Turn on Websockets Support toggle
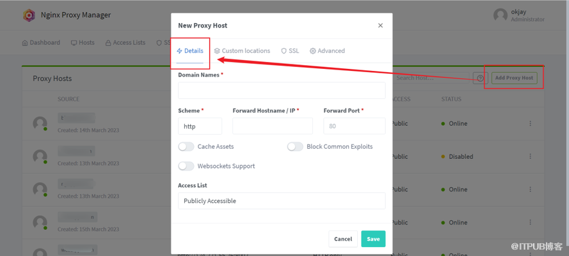This screenshot has height=256, width=569. click(x=186, y=166)
